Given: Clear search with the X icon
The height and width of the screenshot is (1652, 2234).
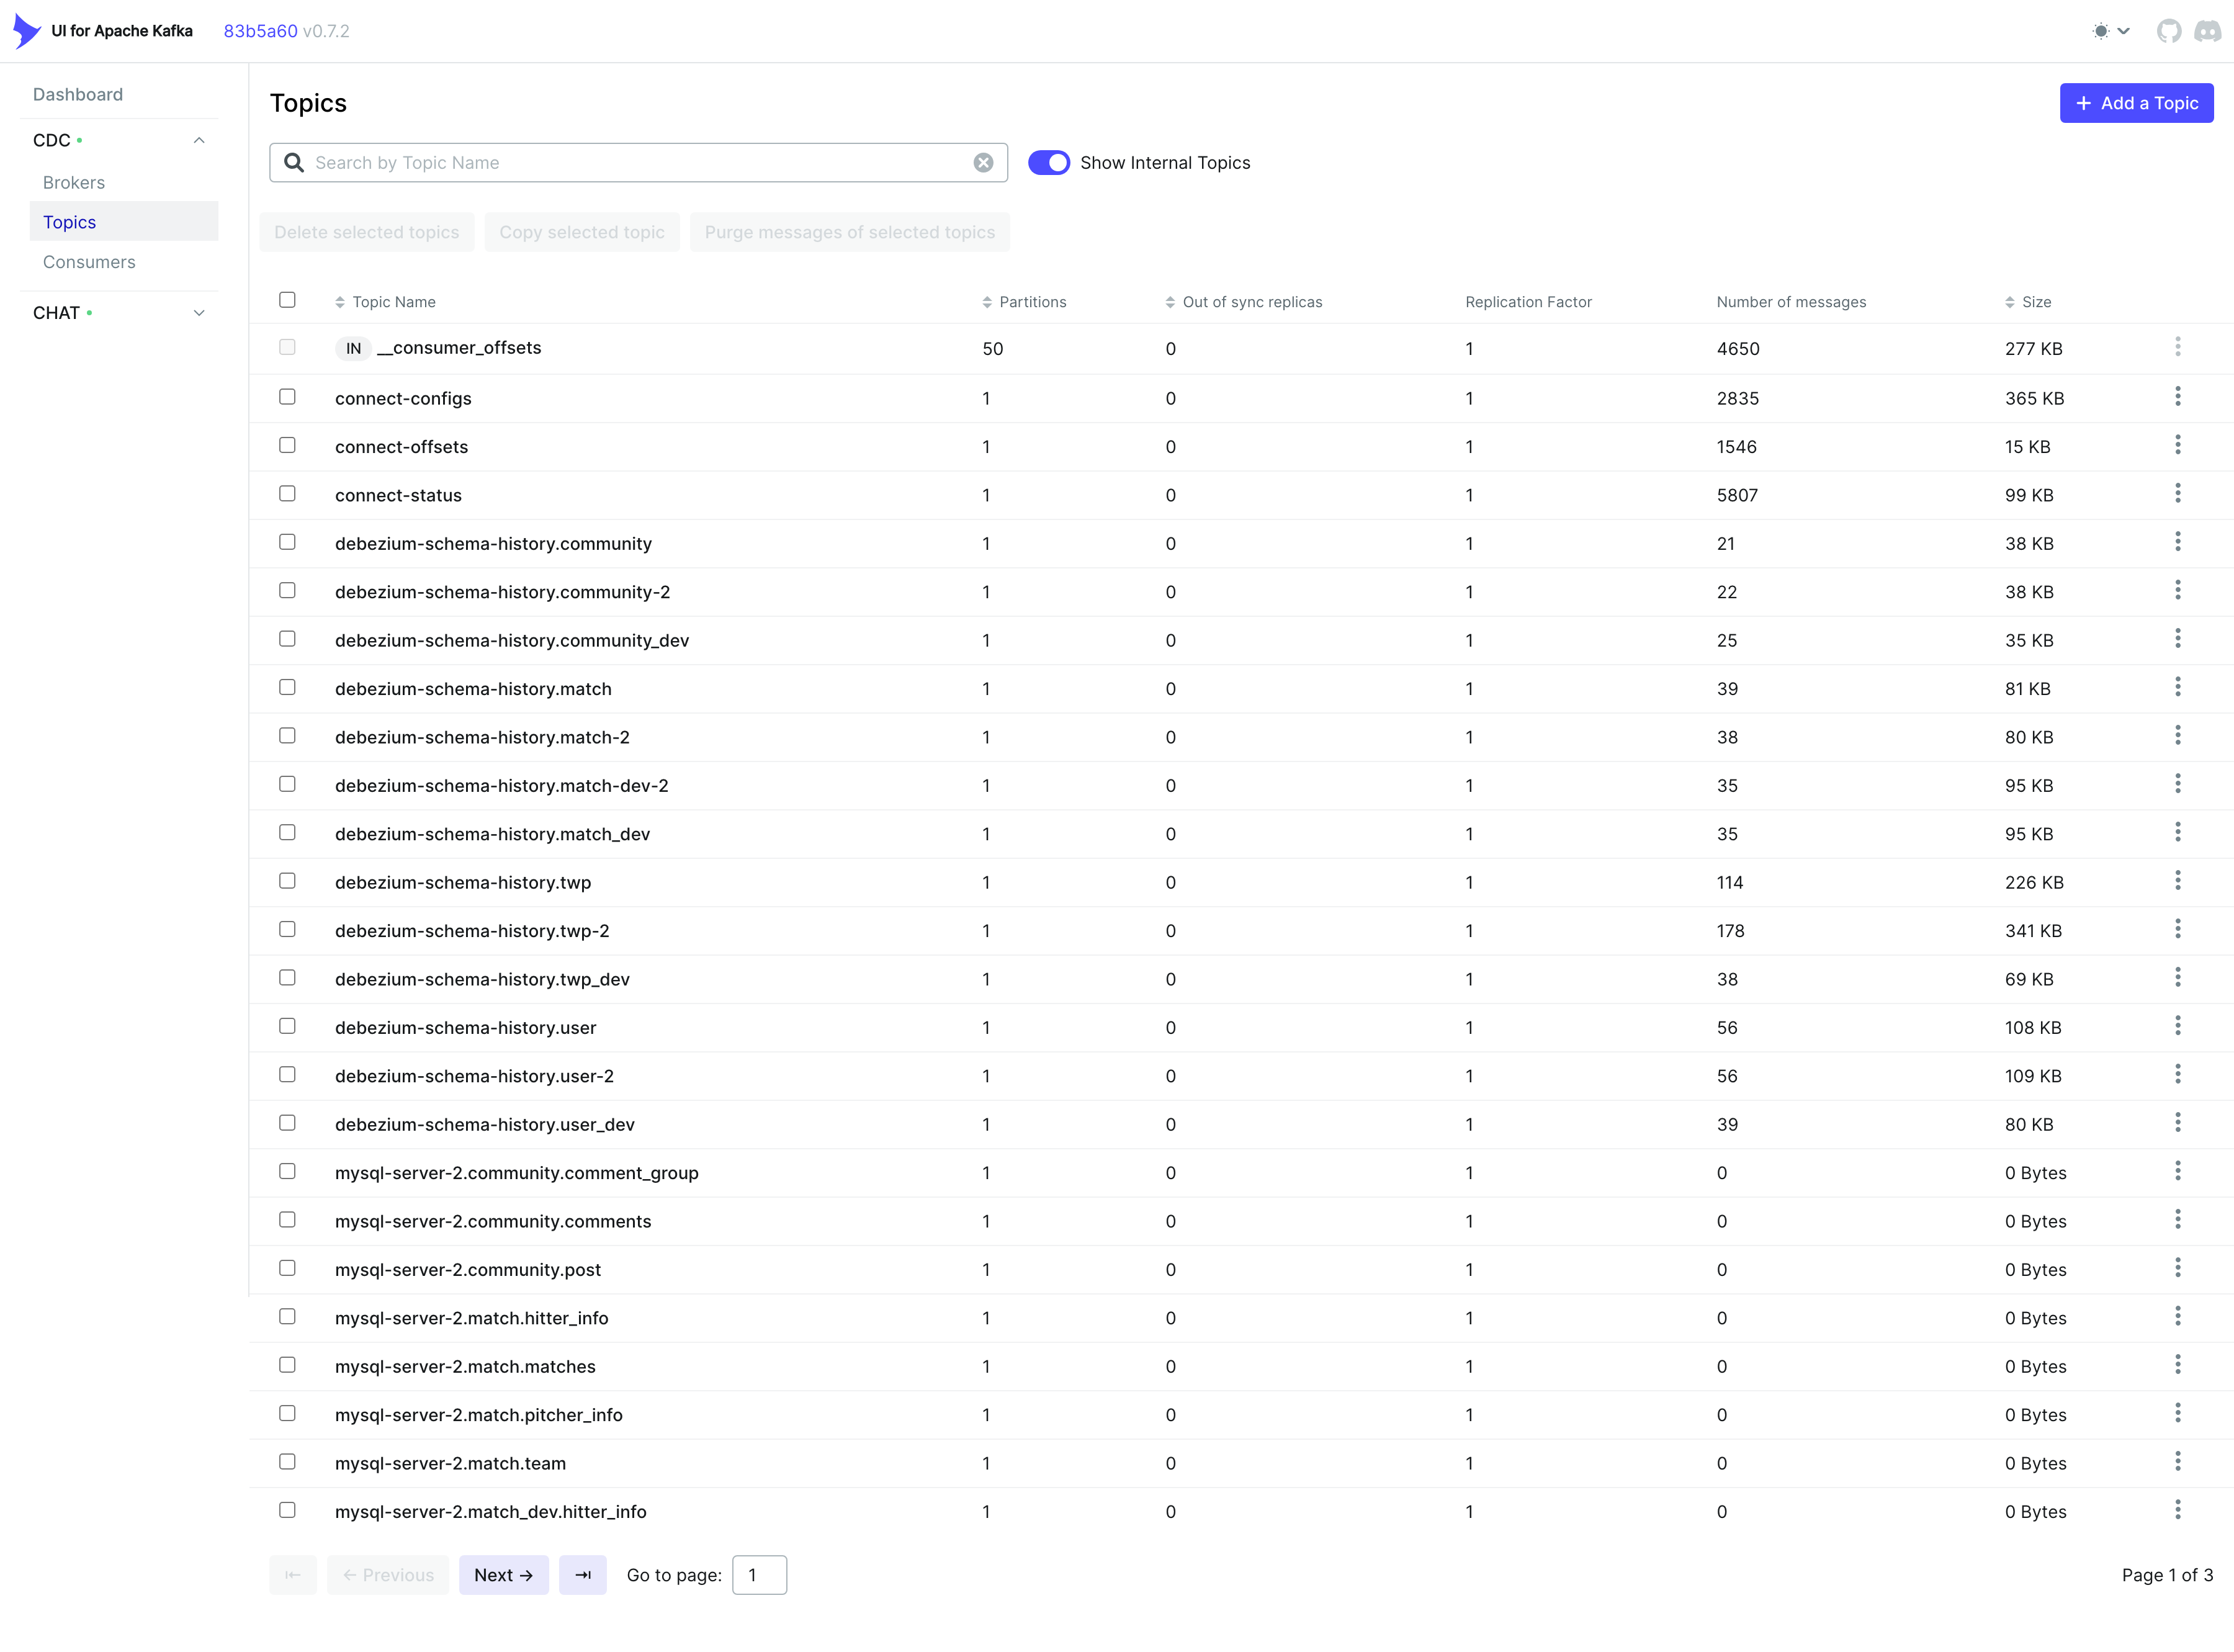Looking at the screenshot, I should 983,163.
